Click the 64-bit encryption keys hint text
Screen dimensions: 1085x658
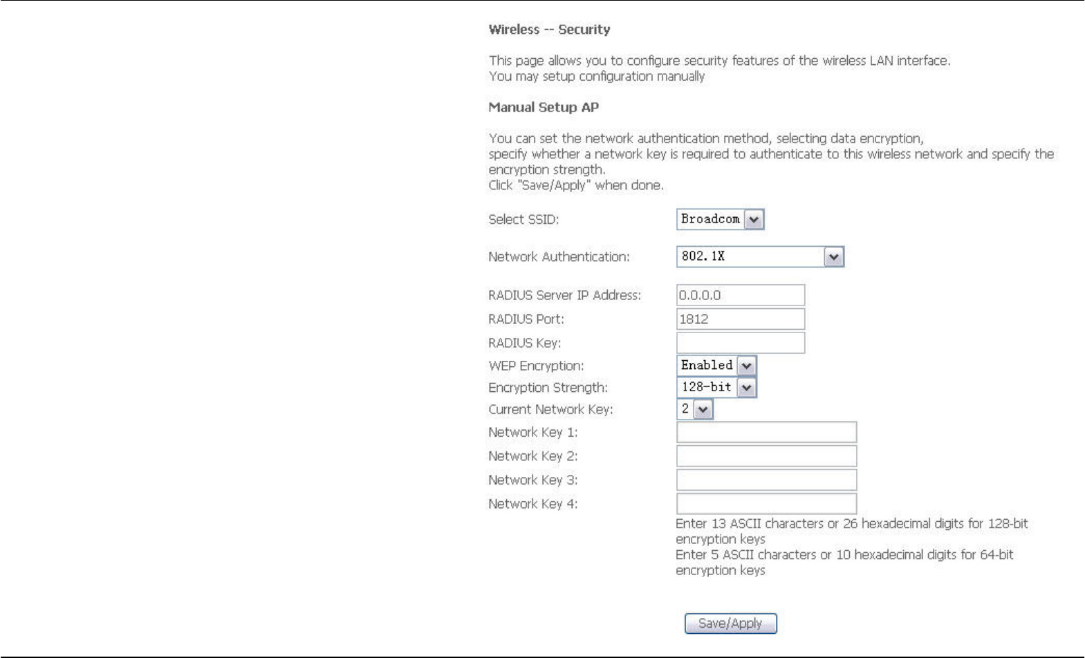point(844,562)
